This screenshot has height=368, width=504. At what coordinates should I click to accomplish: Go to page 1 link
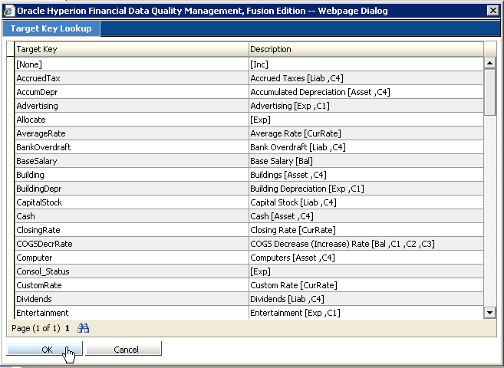68,328
